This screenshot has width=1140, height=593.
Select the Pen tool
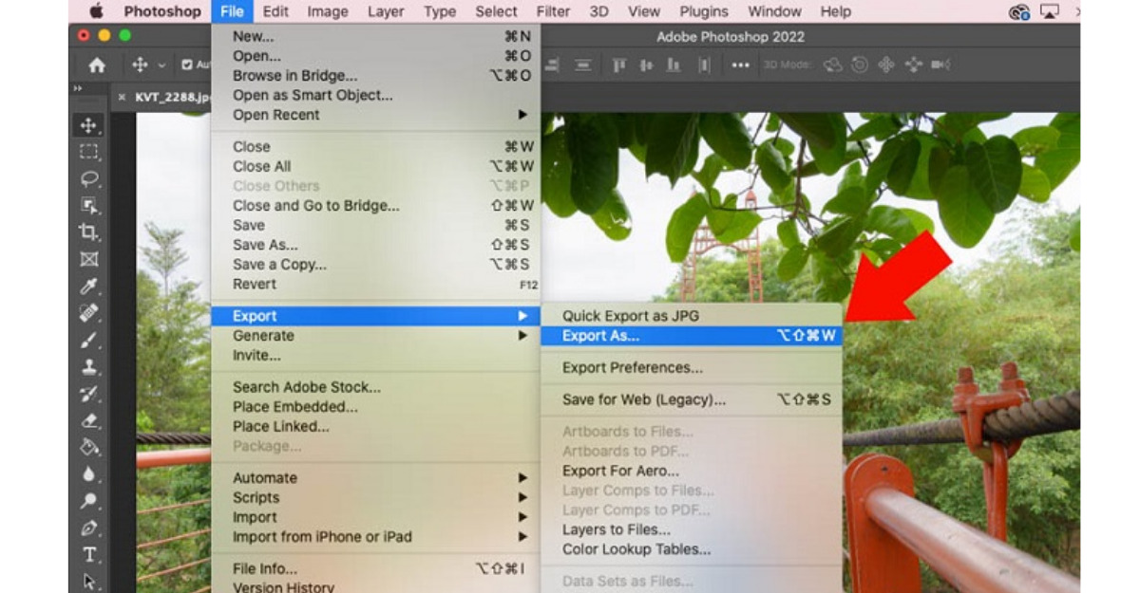pos(89,528)
